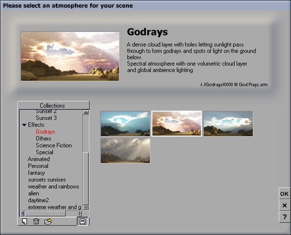This screenshot has width=291, height=235.
Task: Click the large Godrays preview image
Action: 70,56
